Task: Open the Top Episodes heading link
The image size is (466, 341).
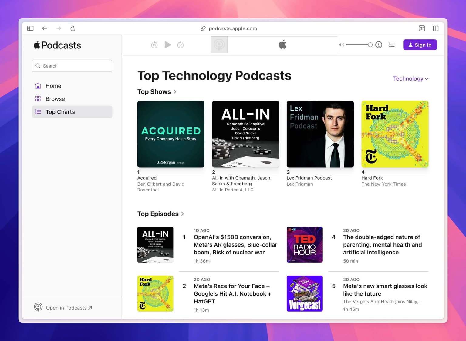Action: coord(158,214)
